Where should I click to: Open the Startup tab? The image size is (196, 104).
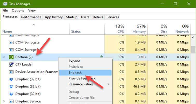point(72,17)
